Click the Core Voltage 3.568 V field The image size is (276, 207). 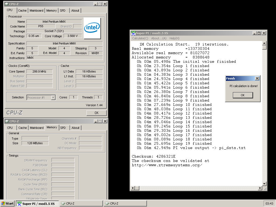point(72,36)
